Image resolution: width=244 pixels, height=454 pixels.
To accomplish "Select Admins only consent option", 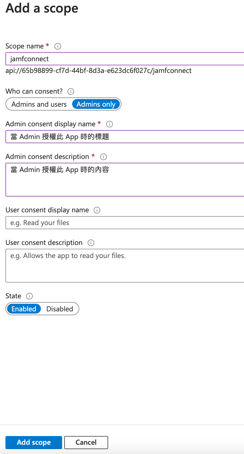I will 96,104.
